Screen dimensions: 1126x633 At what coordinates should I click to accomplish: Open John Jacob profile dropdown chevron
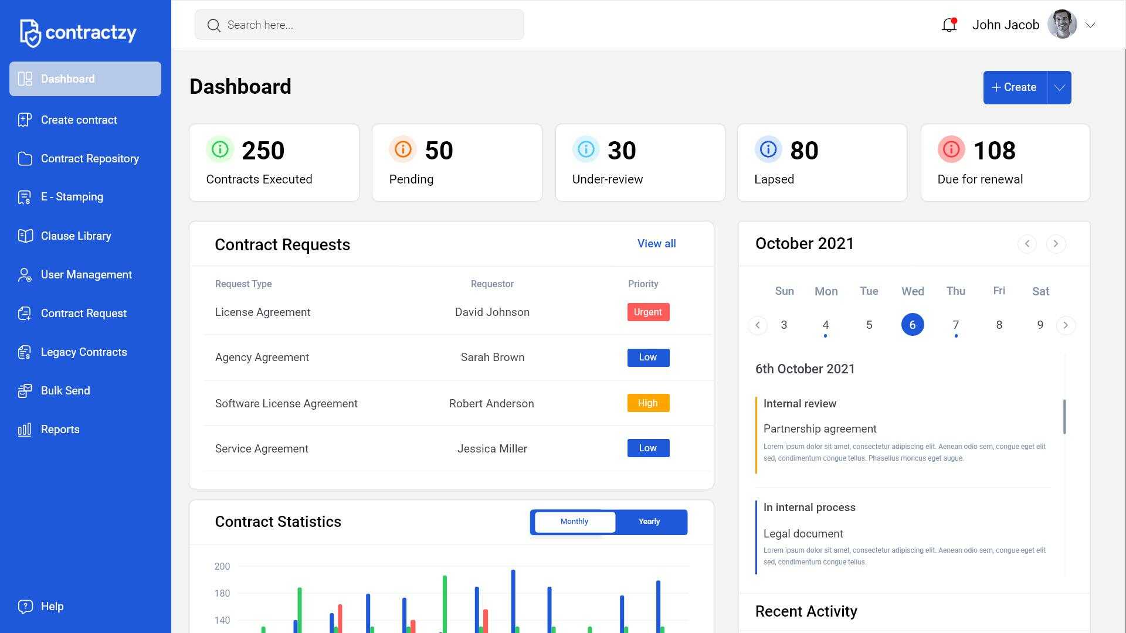click(1090, 25)
